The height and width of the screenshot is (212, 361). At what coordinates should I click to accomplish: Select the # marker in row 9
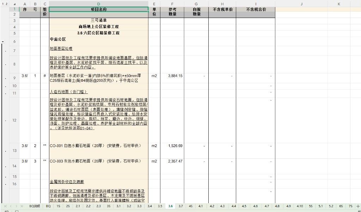tap(45, 78)
